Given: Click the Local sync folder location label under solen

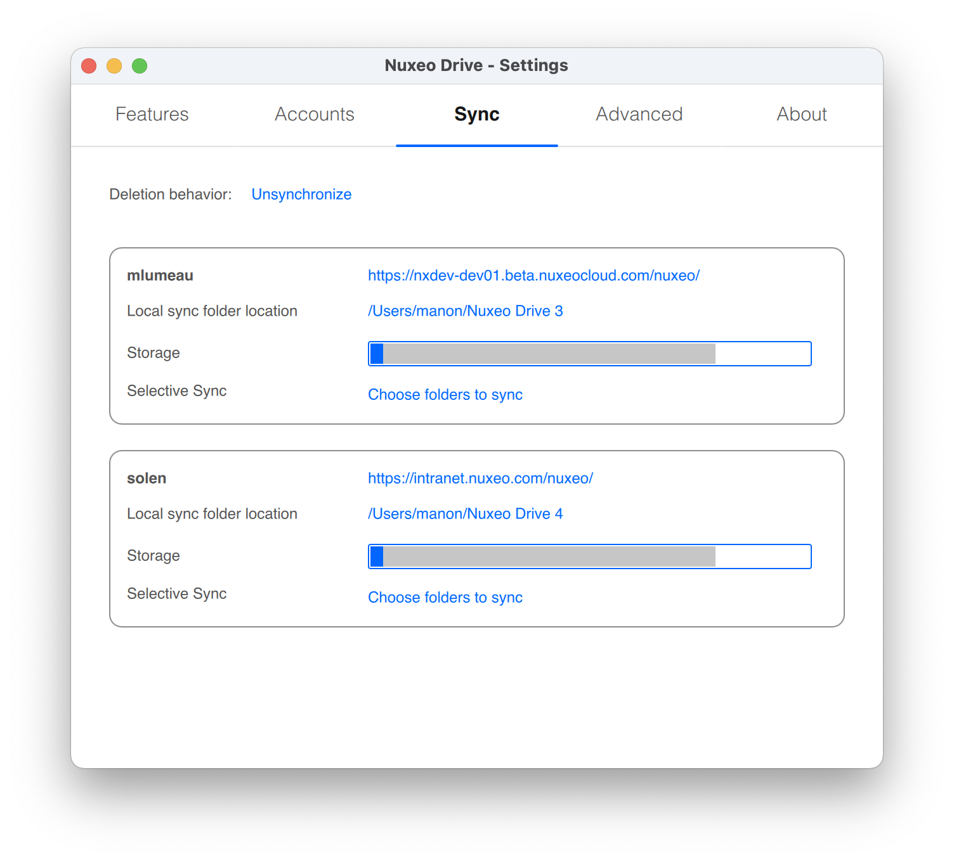Looking at the screenshot, I should tap(212, 514).
